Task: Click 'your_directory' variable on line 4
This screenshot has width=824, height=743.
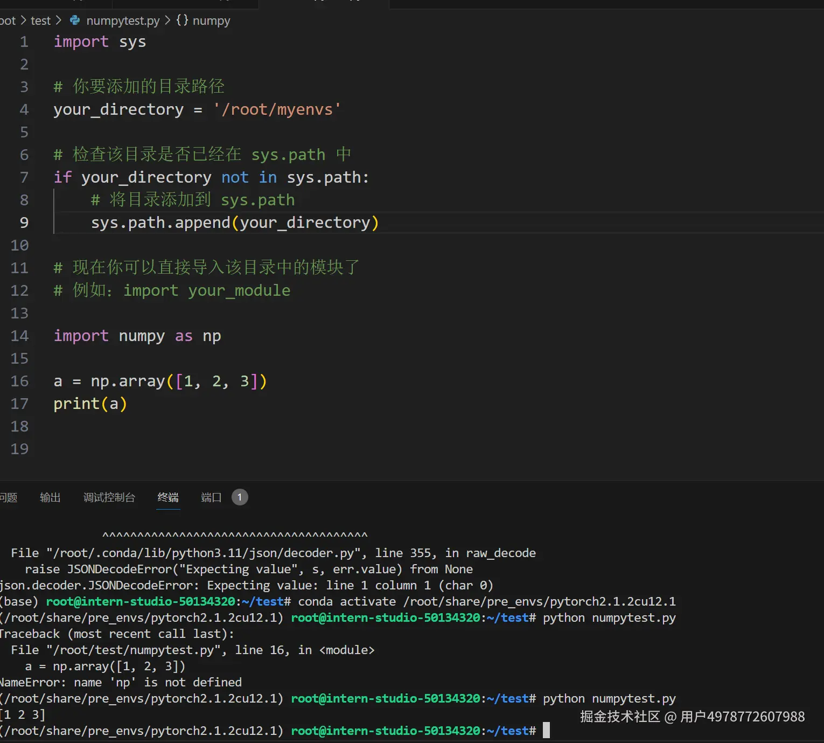Action: (118, 109)
